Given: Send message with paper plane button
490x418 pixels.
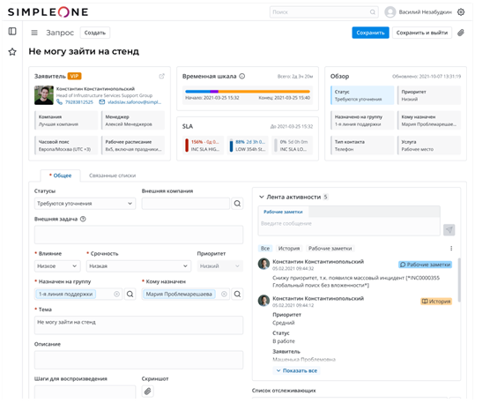Looking at the screenshot, I should [x=449, y=230].
